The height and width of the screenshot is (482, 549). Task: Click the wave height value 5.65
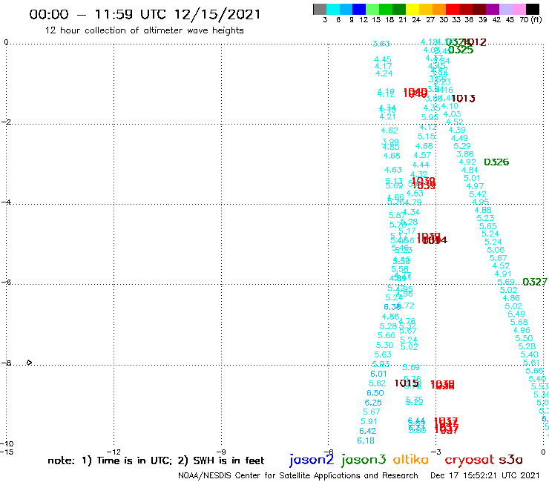point(488,226)
